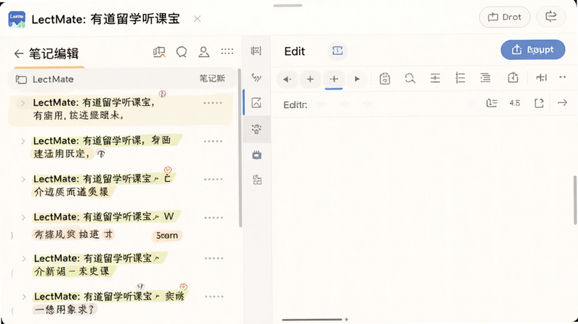578x324 pixels.
Task: Expand the note with 介新谒 subtitle
Action: [x=24, y=258]
